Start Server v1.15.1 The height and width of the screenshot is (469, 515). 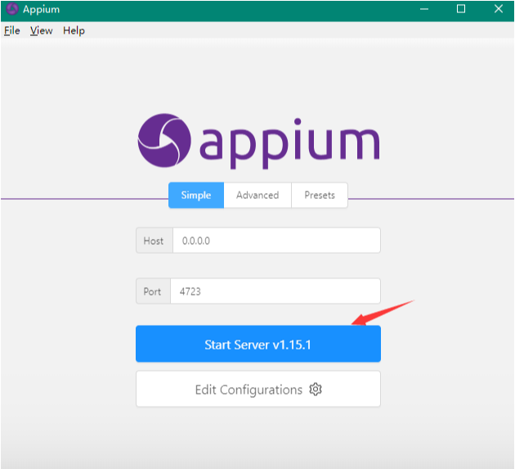258,344
